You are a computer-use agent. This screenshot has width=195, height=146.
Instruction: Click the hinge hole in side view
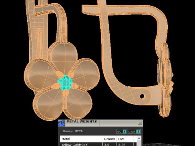tap(142, 96)
